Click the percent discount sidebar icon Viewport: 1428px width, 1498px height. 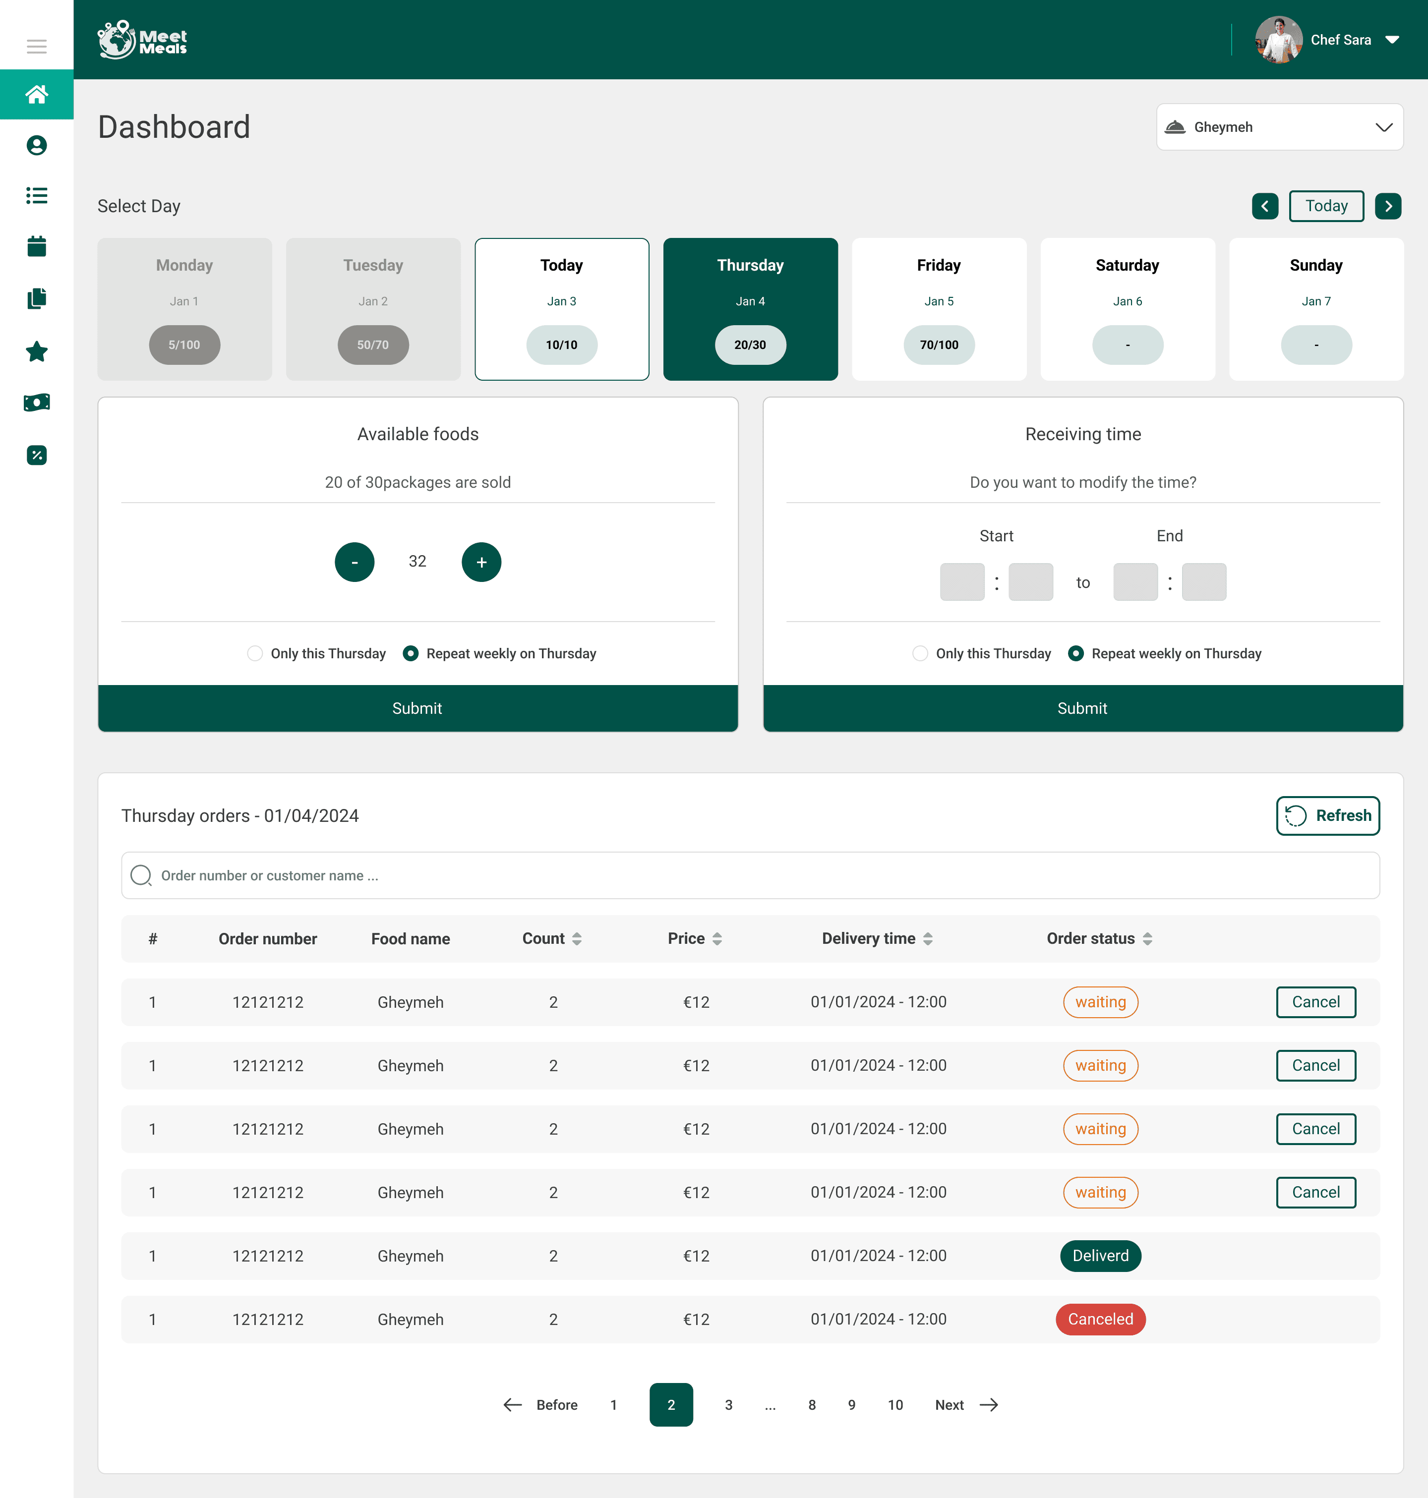click(37, 455)
